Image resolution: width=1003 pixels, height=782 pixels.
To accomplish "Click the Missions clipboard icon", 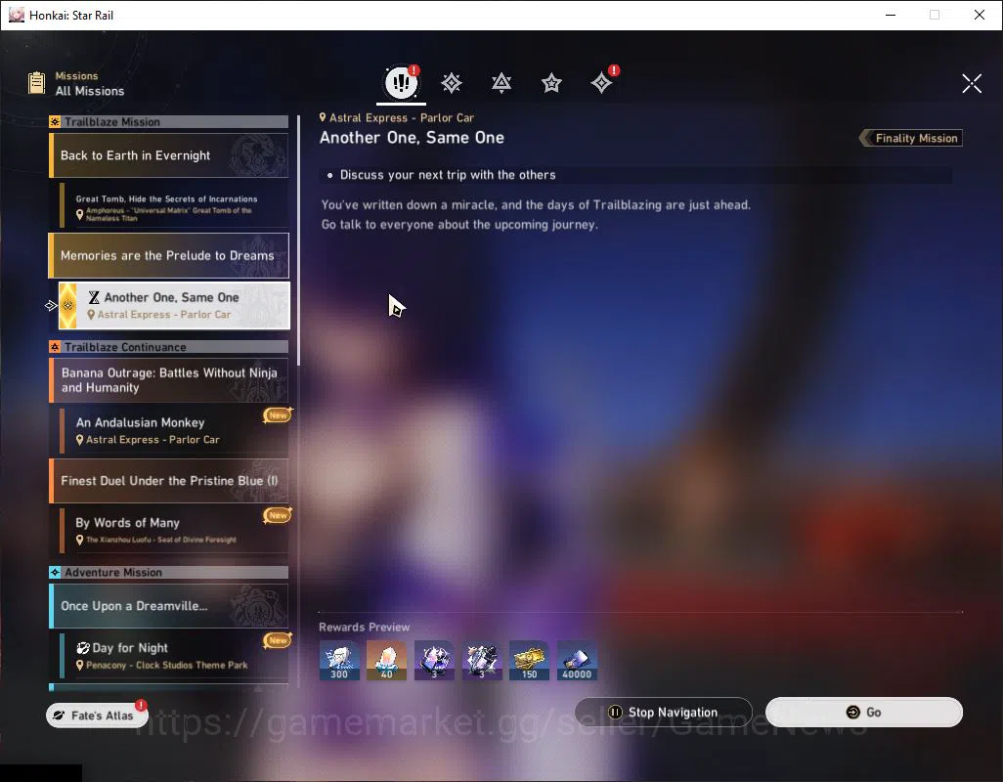I will click(36, 83).
